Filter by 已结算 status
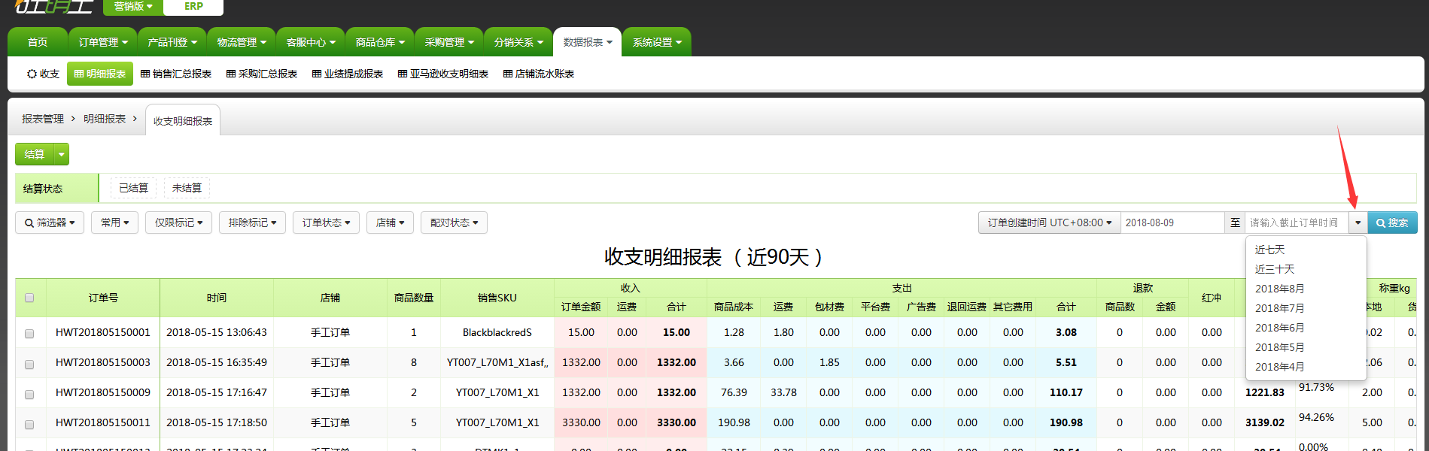The height and width of the screenshot is (451, 1429). pyautogui.click(x=133, y=188)
